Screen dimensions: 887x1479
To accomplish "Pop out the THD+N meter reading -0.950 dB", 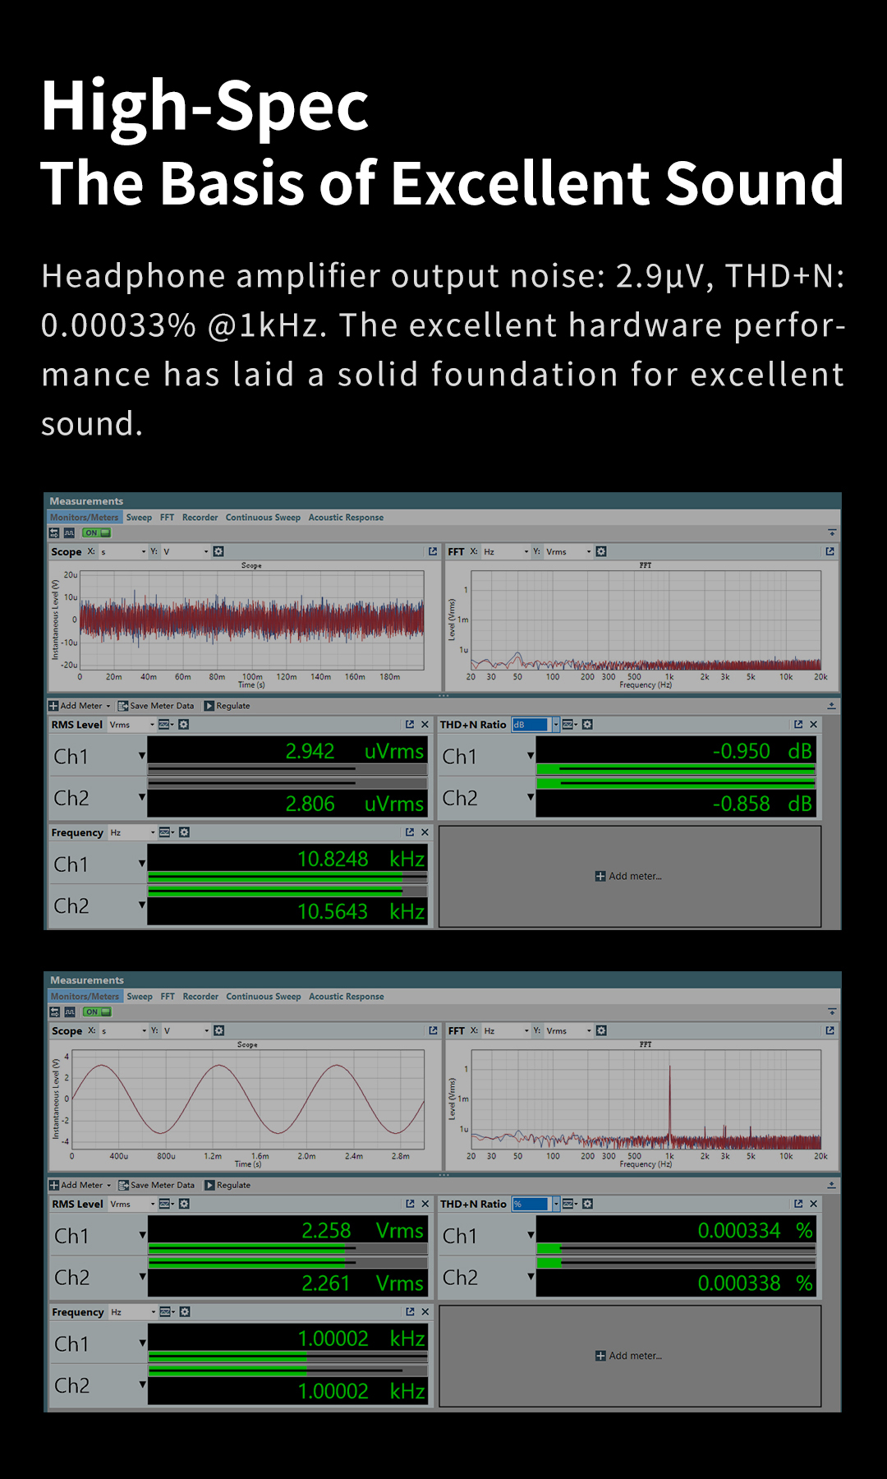I will pyautogui.click(x=798, y=725).
